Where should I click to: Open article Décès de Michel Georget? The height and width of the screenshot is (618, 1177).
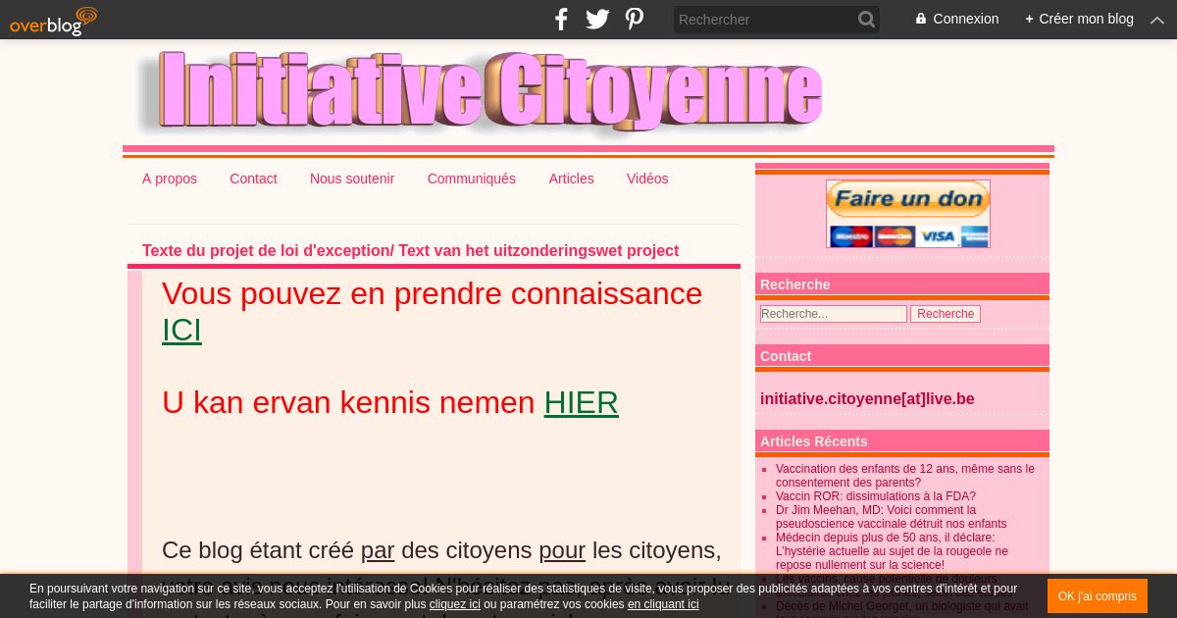pos(902,607)
